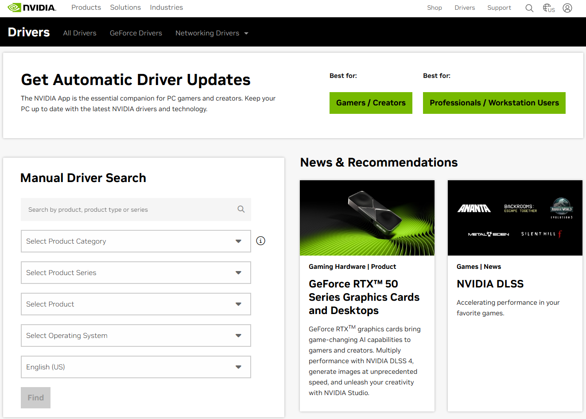Click the Drivers page title
Viewport: 586px width, 419px height.
[x=29, y=32]
